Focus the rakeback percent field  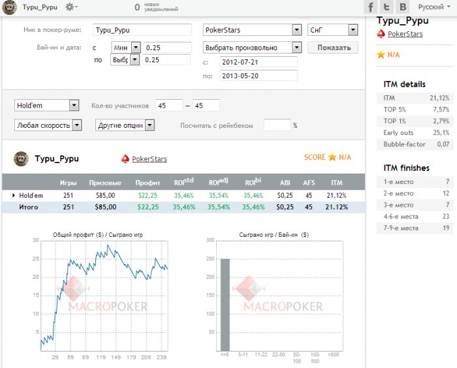tap(277, 125)
